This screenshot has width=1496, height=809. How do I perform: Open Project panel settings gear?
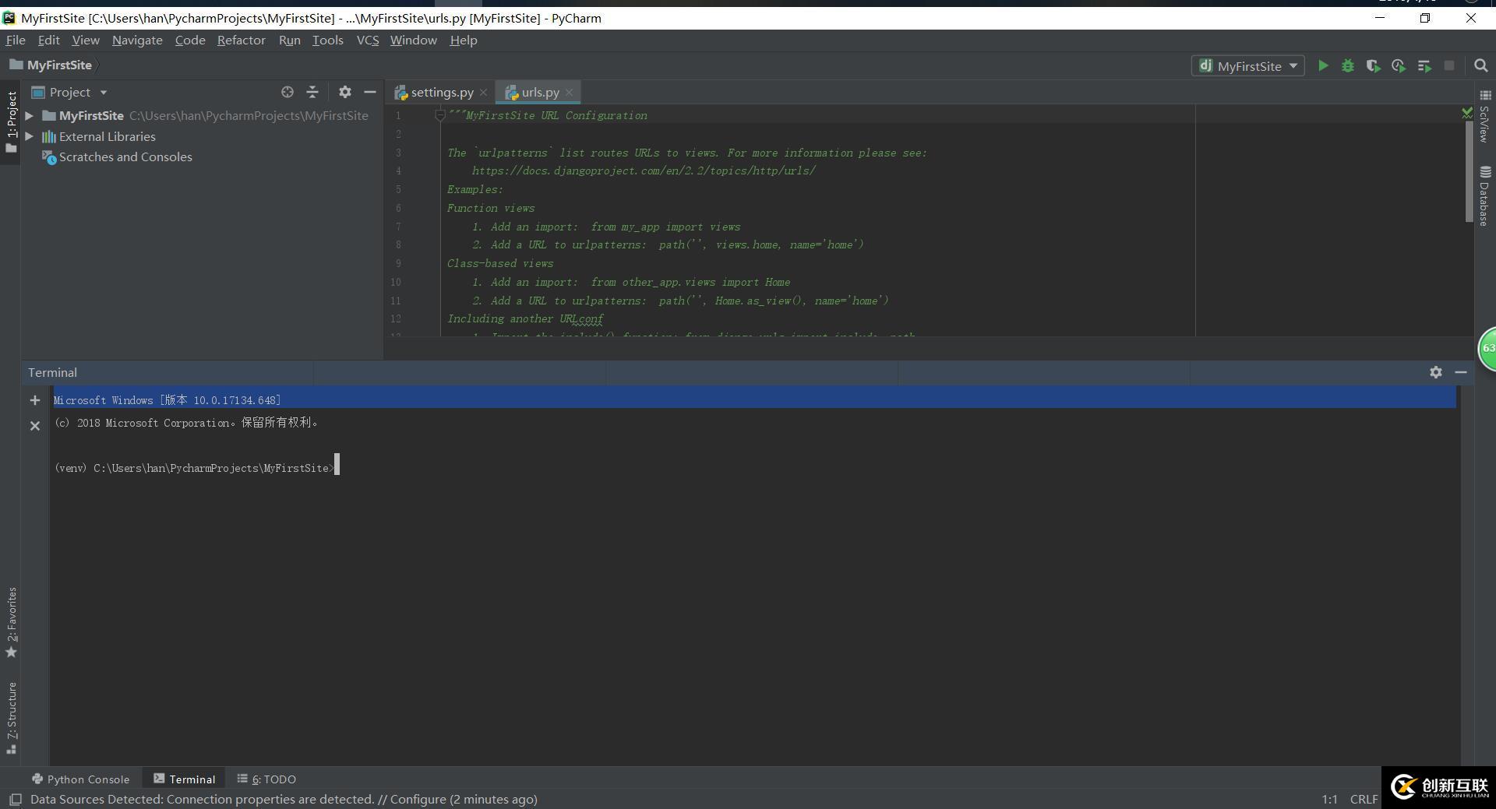(345, 92)
